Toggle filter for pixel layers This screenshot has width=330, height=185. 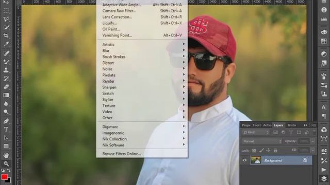(275, 133)
